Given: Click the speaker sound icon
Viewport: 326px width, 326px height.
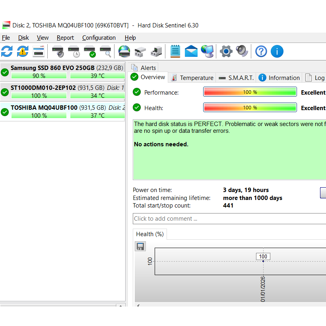Looking at the screenshot, I should coord(242,51).
